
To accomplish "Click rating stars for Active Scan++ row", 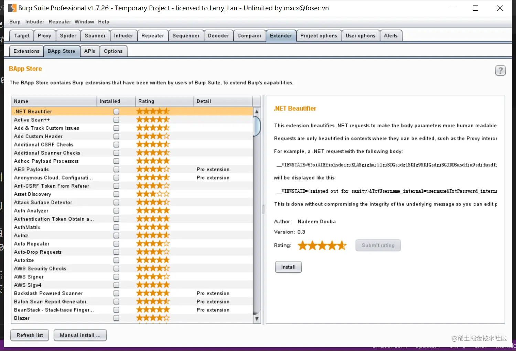I will click(x=153, y=120).
